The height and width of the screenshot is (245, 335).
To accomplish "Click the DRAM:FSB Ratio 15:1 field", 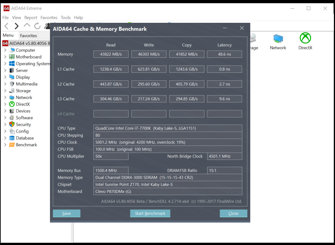I will 224,170.
